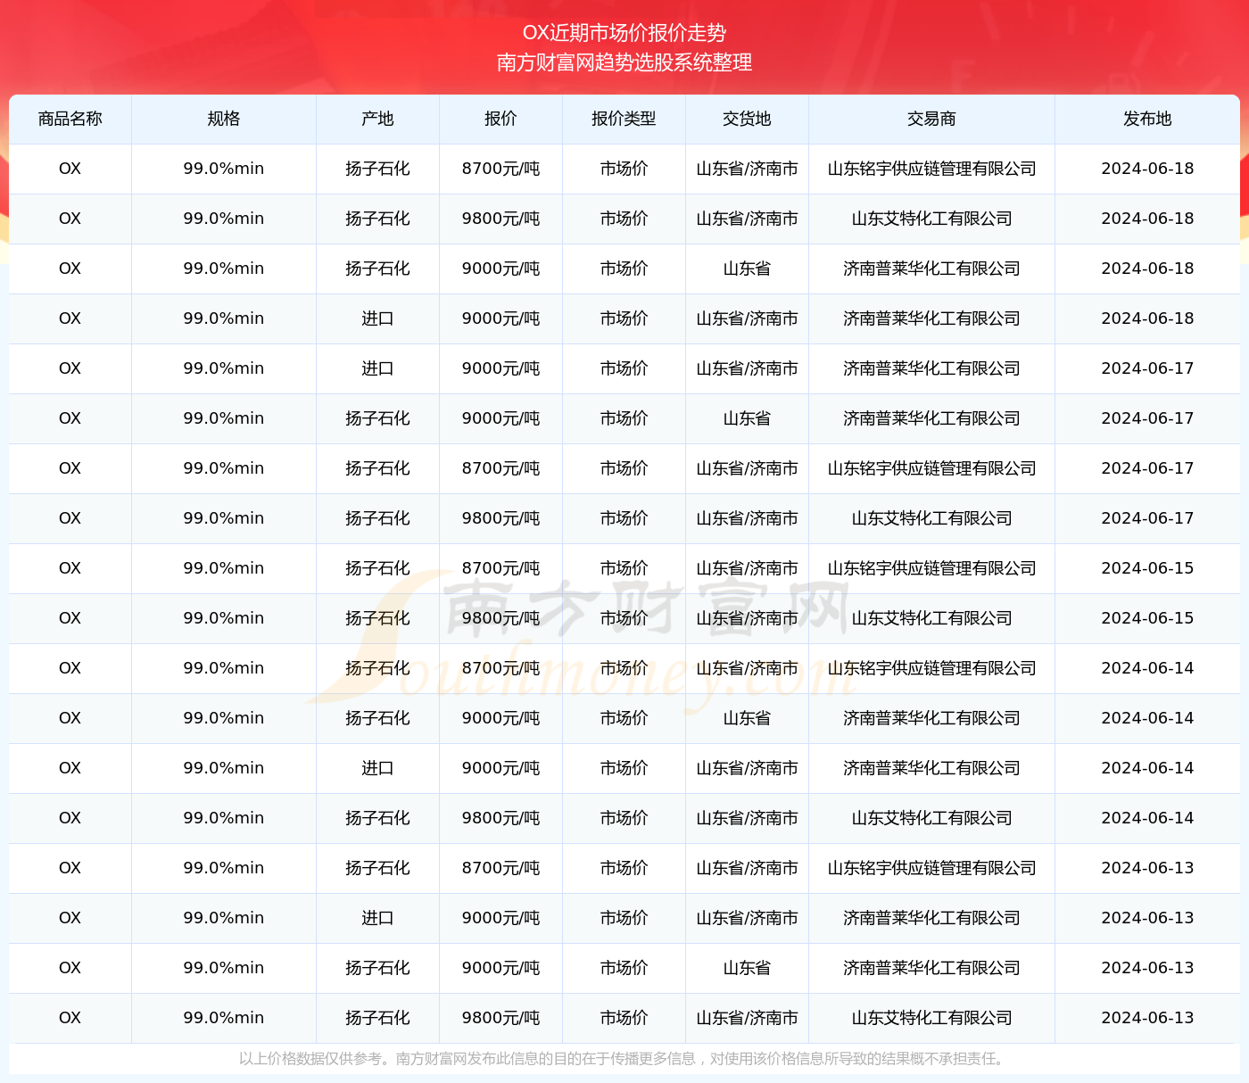This screenshot has height=1083, width=1249.
Task: Select the 商品名称 column header
Action: [x=70, y=119]
